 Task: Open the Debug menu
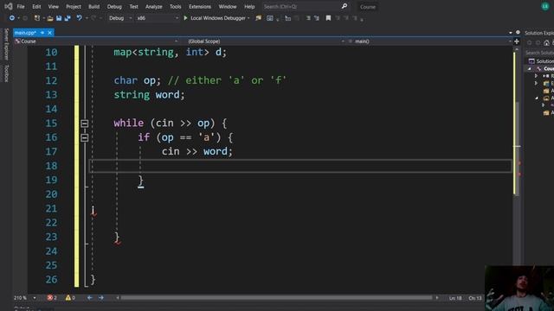[114, 6]
